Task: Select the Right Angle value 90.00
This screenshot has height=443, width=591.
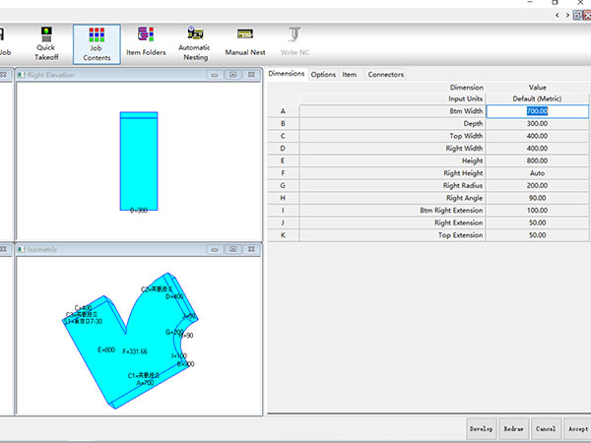Action: click(x=537, y=198)
